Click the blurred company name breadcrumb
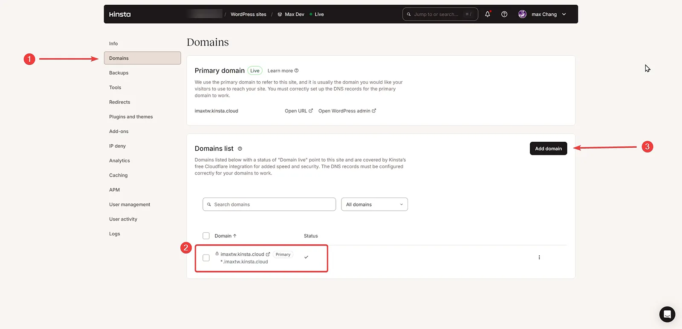The height and width of the screenshot is (329, 682). click(x=205, y=14)
